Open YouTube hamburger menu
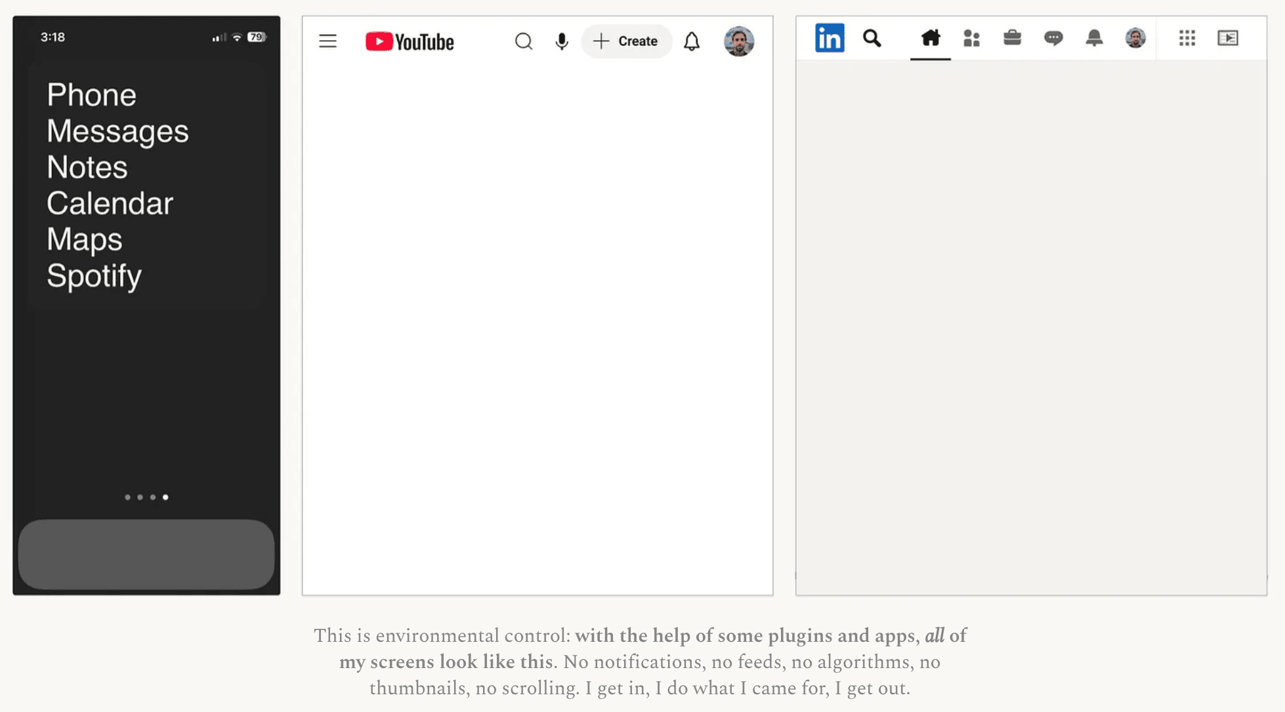The width and height of the screenshot is (1285, 712). pyautogui.click(x=327, y=41)
